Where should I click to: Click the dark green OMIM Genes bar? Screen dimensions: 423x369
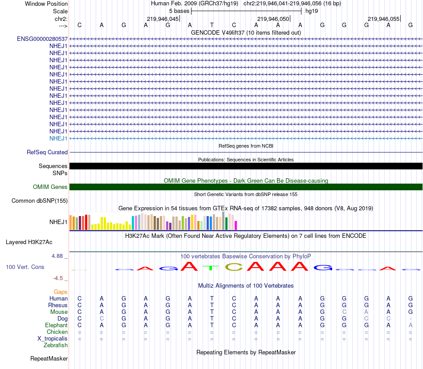[246, 187]
